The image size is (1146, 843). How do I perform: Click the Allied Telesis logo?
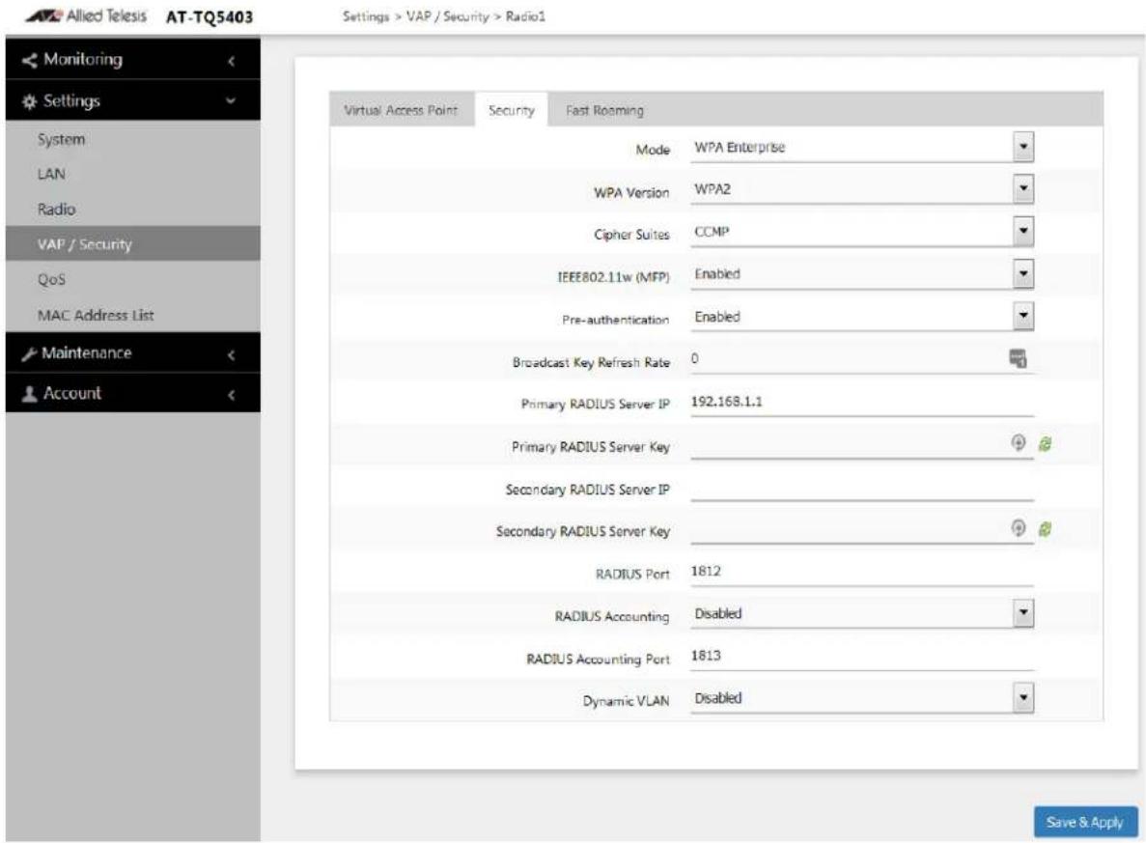coord(86,15)
